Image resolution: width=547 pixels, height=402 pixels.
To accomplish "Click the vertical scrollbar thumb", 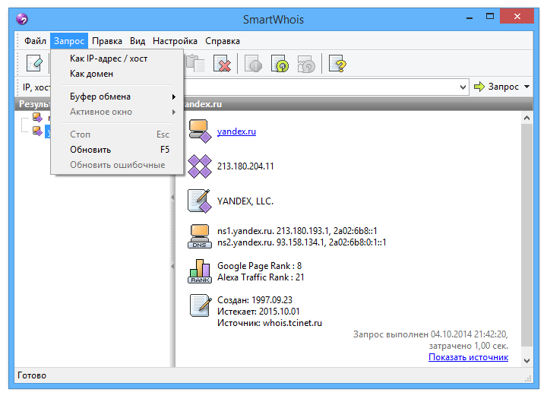I will [526, 235].
